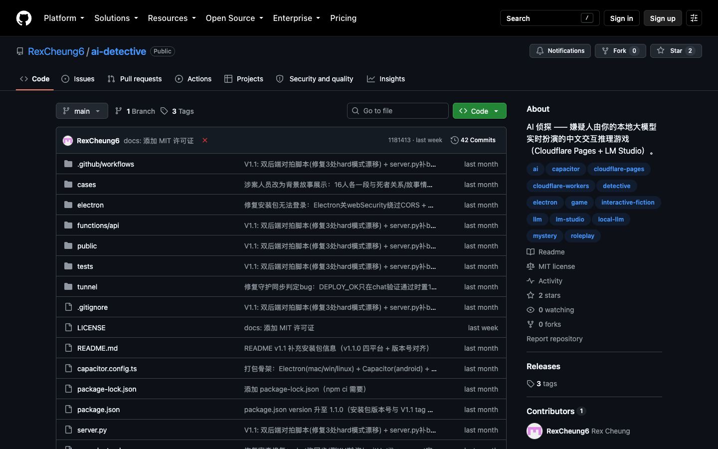Open the Pricing link
718x449 pixels.
[x=344, y=18]
